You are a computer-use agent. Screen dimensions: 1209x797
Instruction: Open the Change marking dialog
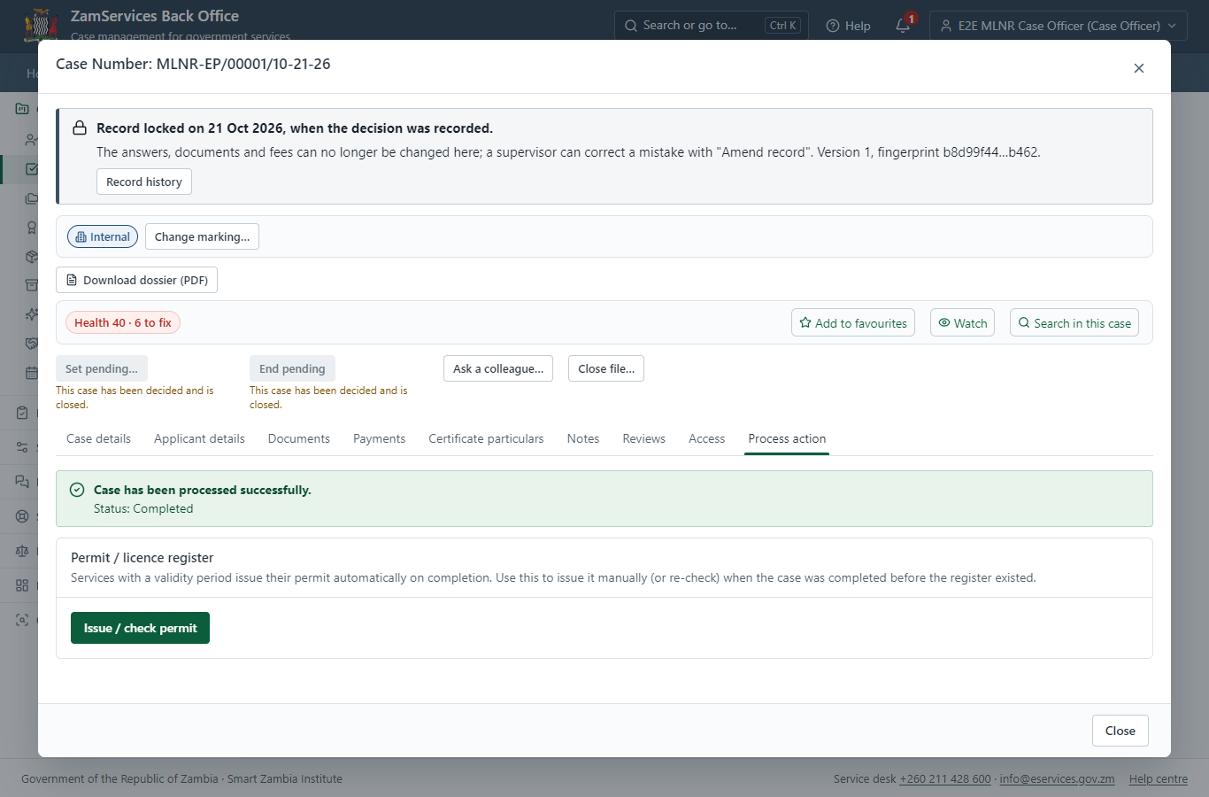(202, 236)
